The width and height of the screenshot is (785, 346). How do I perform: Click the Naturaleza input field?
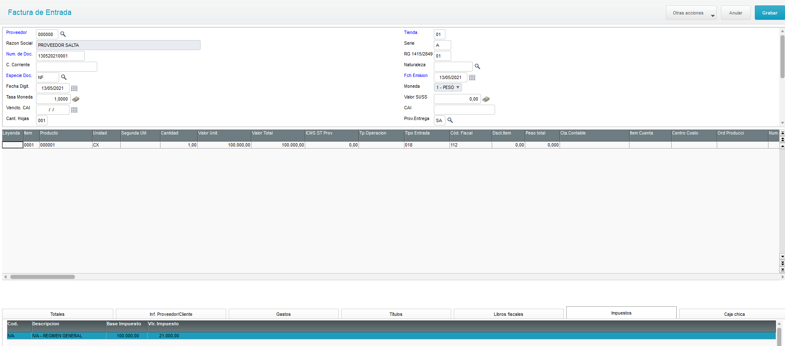point(453,67)
